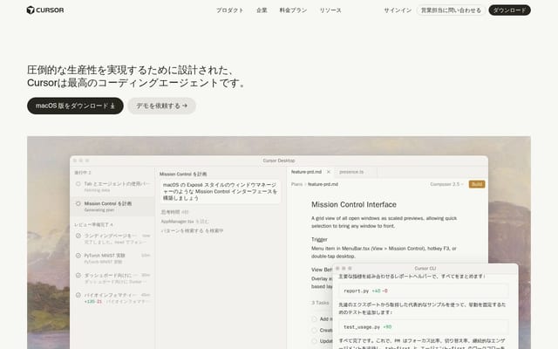This screenshot has height=349, width=558.
Task: Click check icon beside ダッシュボード向けに
Action: [78, 275]
